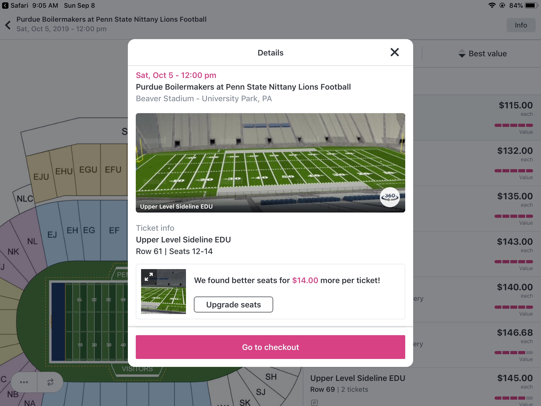
Task: Tap the Upgrade seats button
Action: (x=233, y=304)
